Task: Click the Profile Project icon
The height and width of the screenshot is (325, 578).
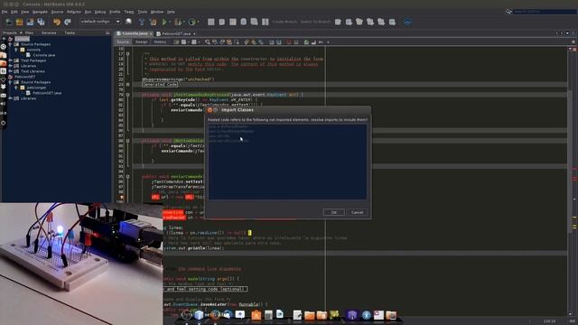Action: click(x=191, y=22)
